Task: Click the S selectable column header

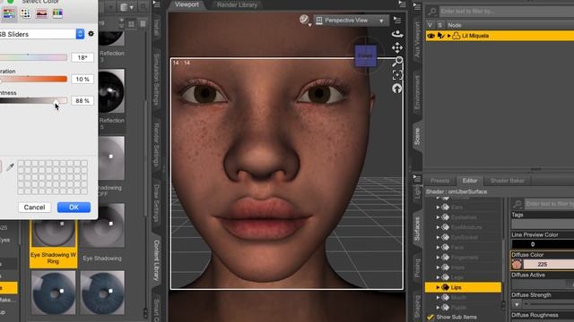Action: point(439,25)
